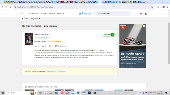This screenshot has width=170, height=95.
Task: Open File Explorer from the taskbar
Action: (x=51, y=93)
